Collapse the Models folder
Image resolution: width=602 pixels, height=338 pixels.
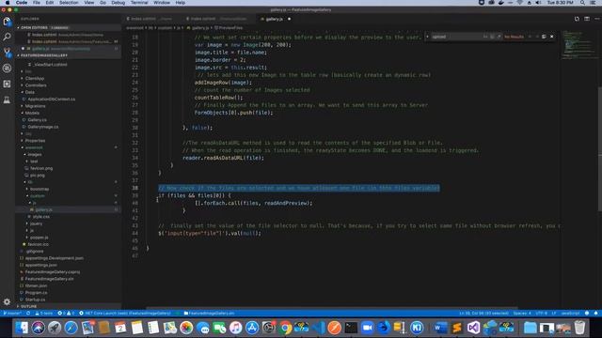(x=32, y=113)
